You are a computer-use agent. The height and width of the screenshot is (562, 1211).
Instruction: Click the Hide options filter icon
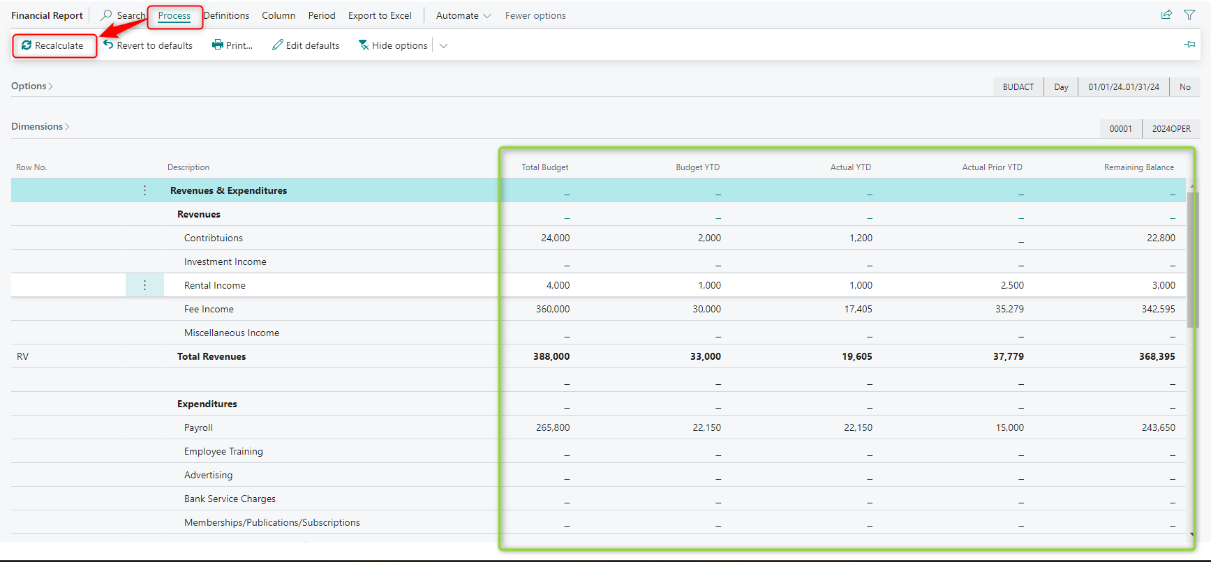click(364, 45)
